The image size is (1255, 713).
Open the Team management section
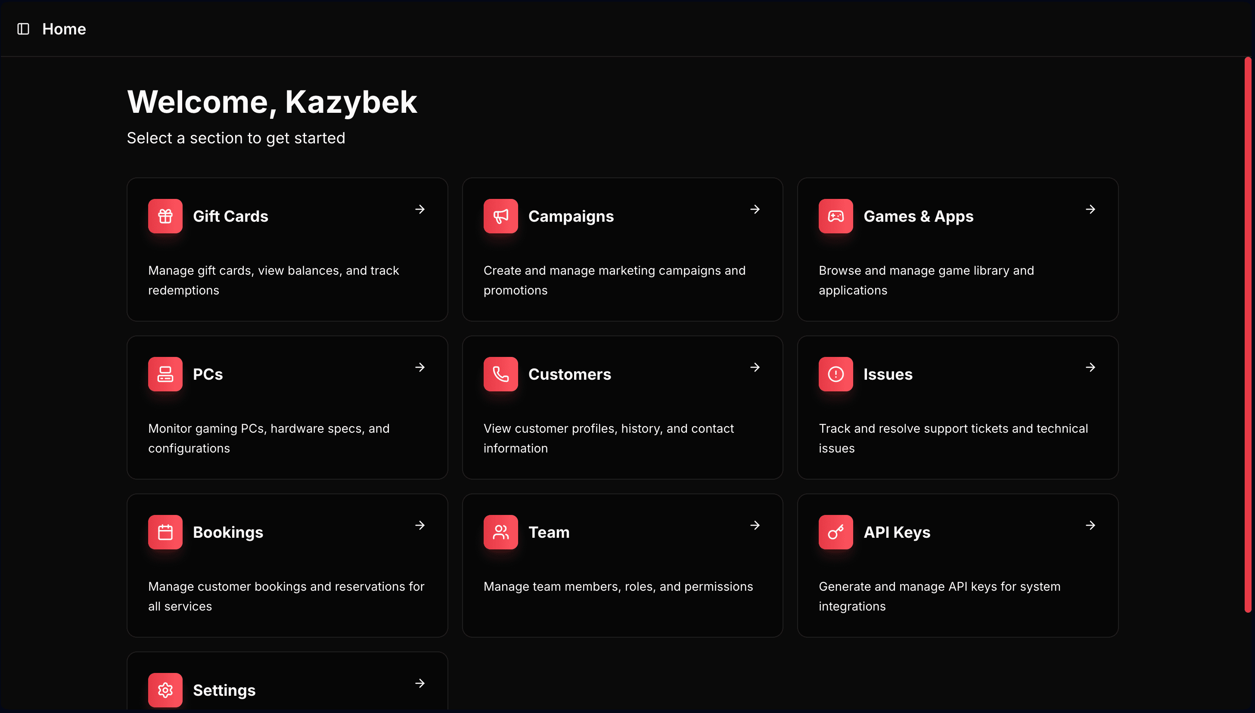tap(622, 566)
